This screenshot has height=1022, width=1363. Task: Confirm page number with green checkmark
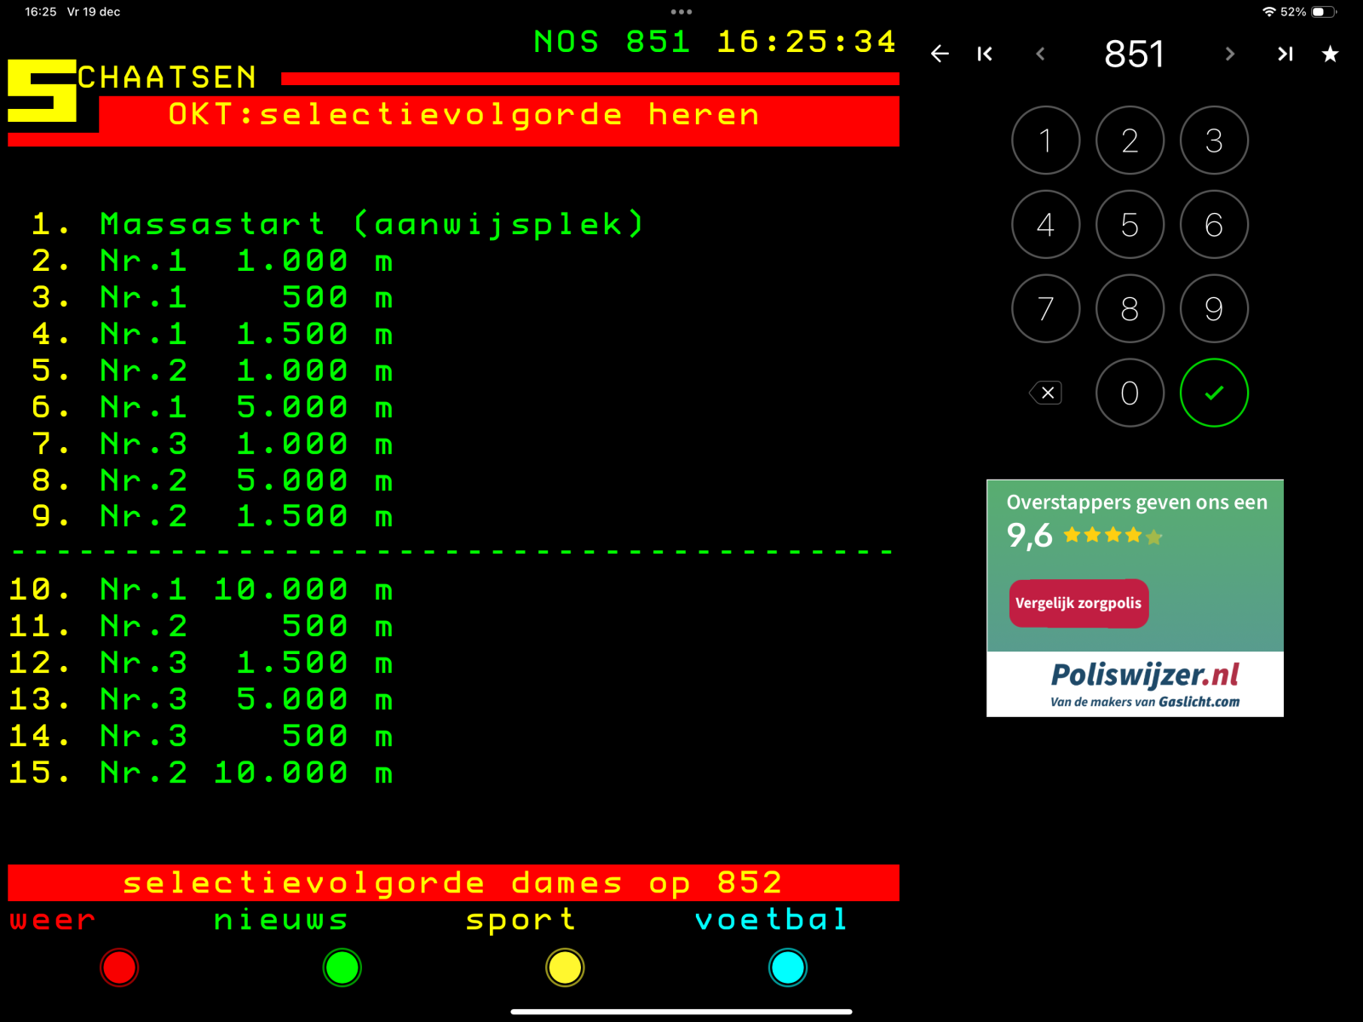click(1213, 393)
